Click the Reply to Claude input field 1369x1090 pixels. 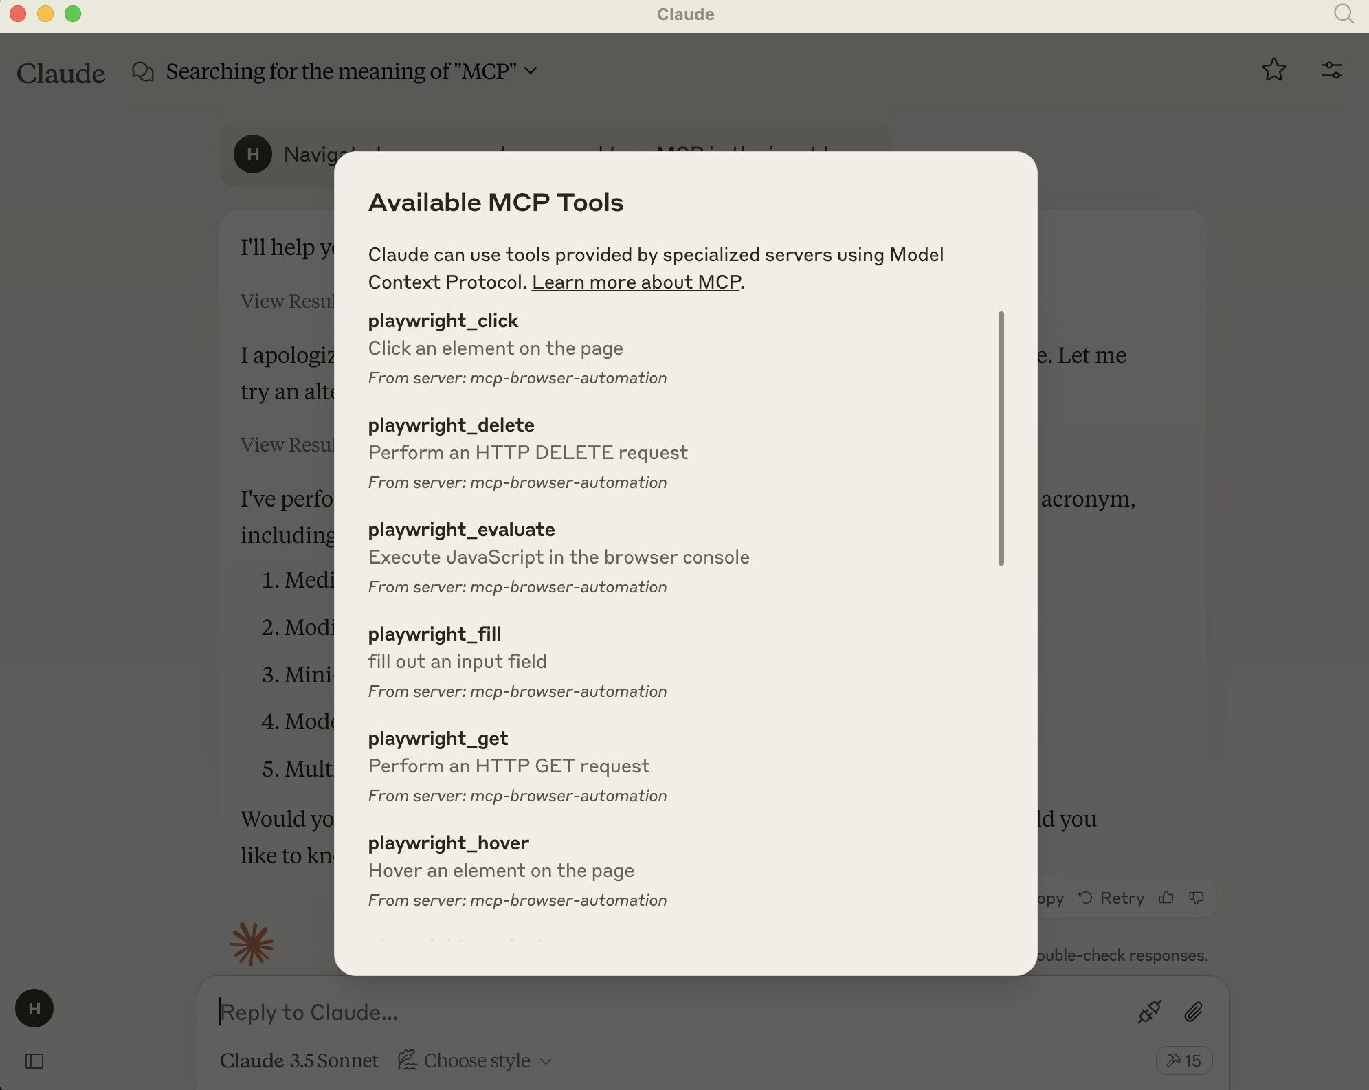pos(412,1012)
